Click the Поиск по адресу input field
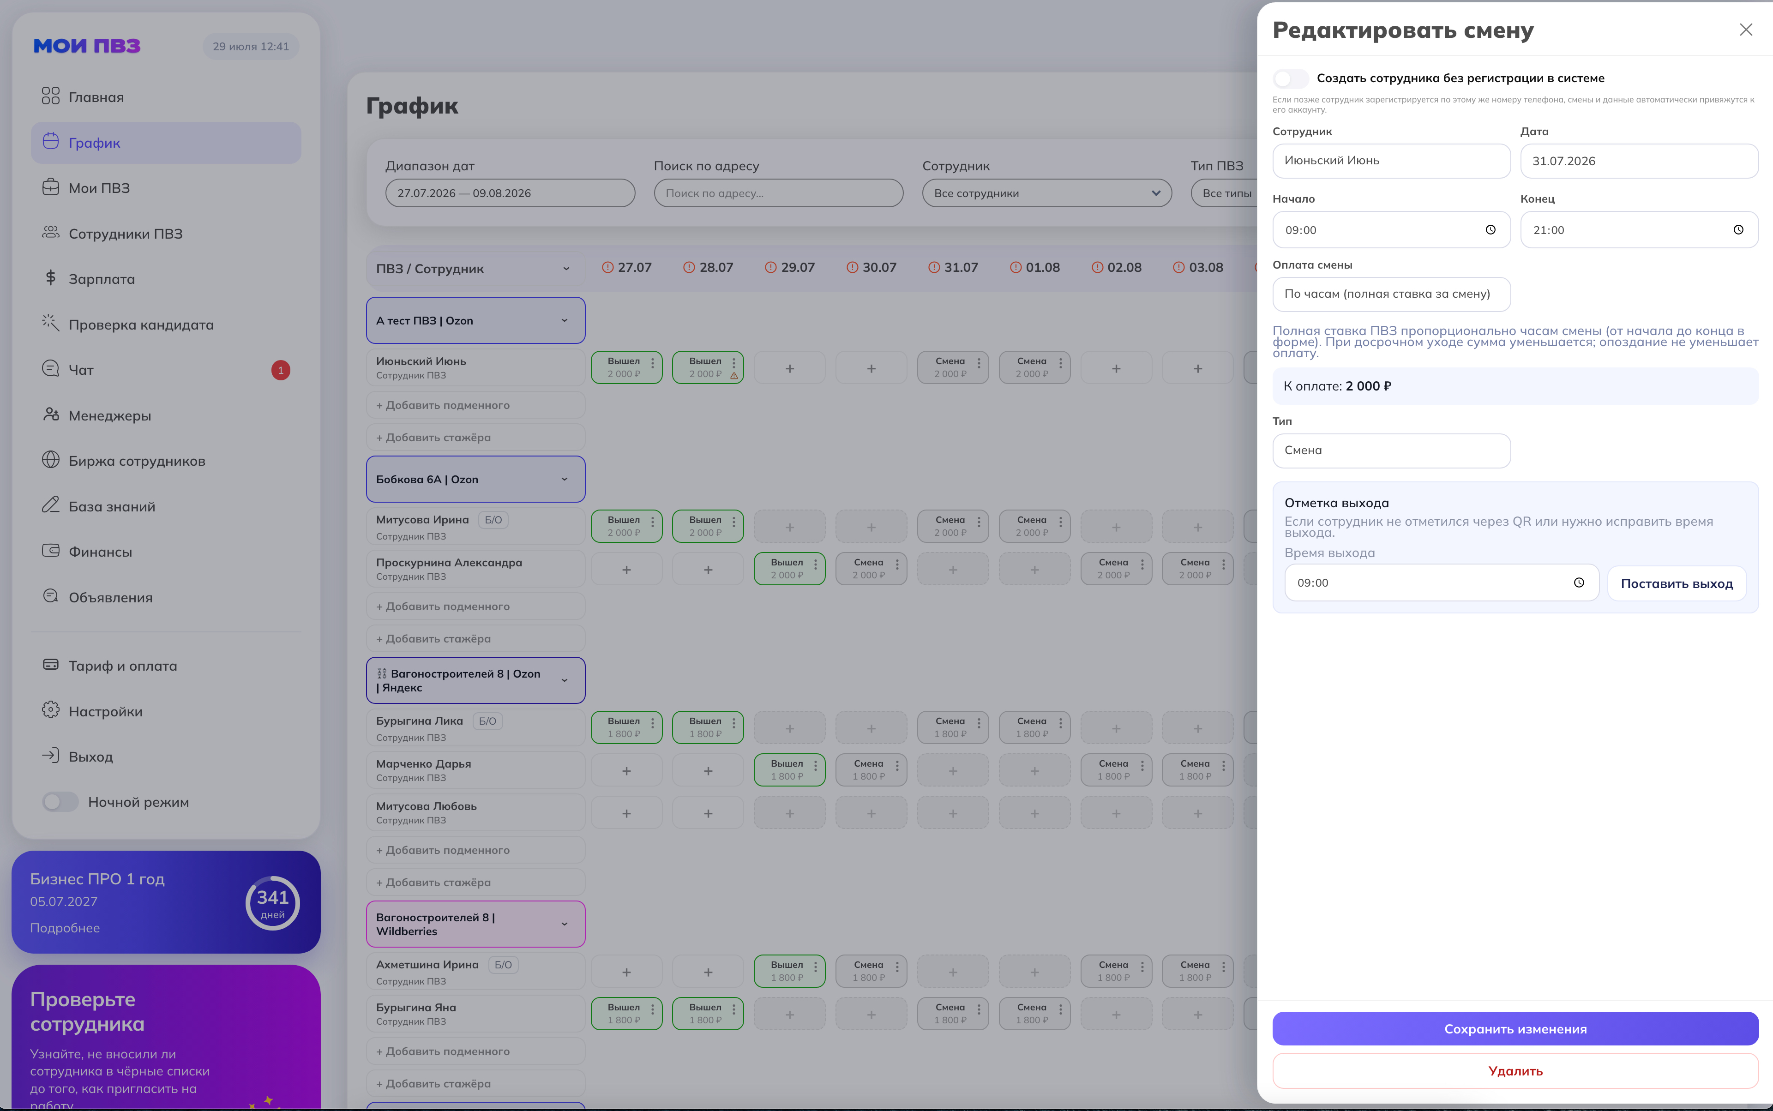1773x1111 pixels. click(778, 193)
